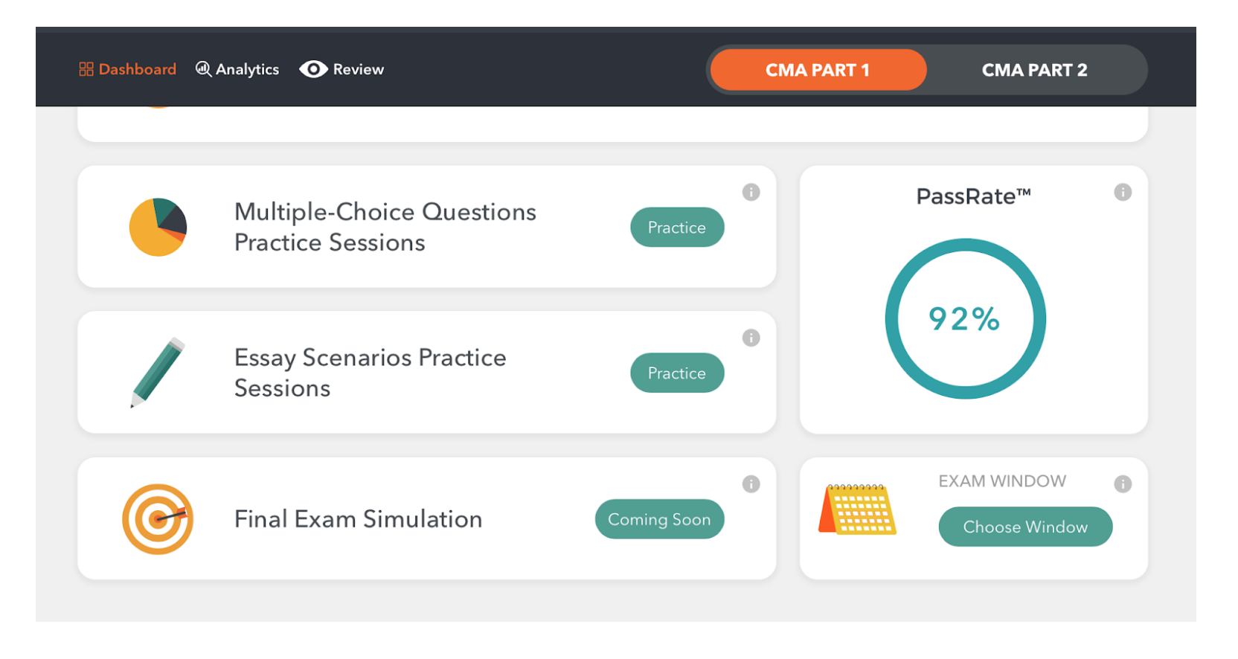Open info icon on Exam Window card
The image size is (1238, 659).
coord(1123,484)
